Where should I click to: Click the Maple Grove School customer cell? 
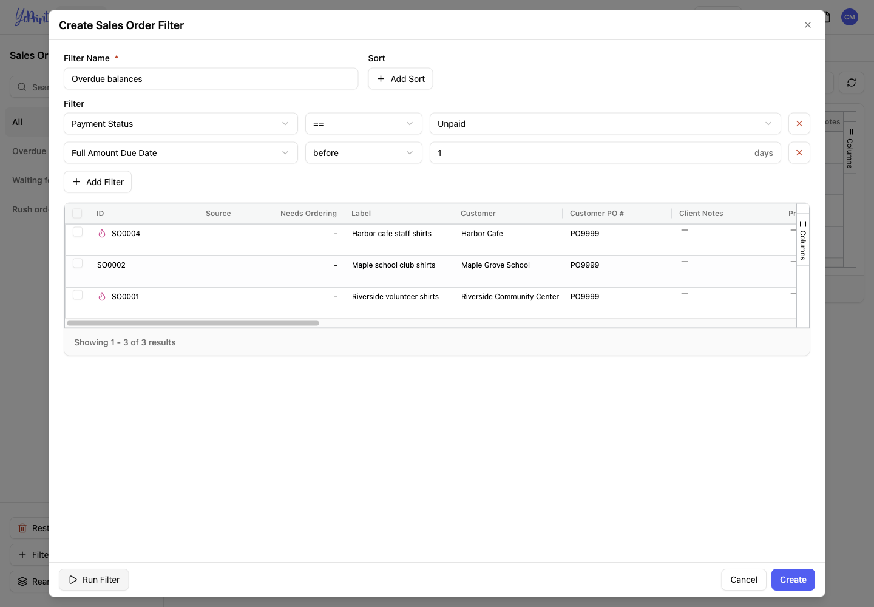[x=495, y=265]
